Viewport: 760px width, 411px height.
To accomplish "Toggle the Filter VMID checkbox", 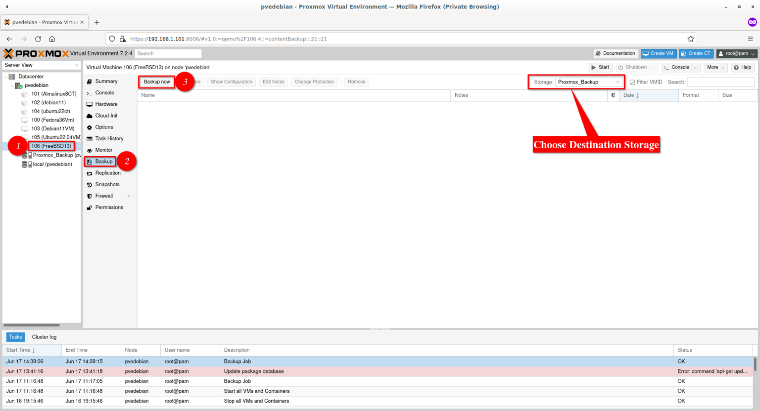I will (x=632, y=82).
